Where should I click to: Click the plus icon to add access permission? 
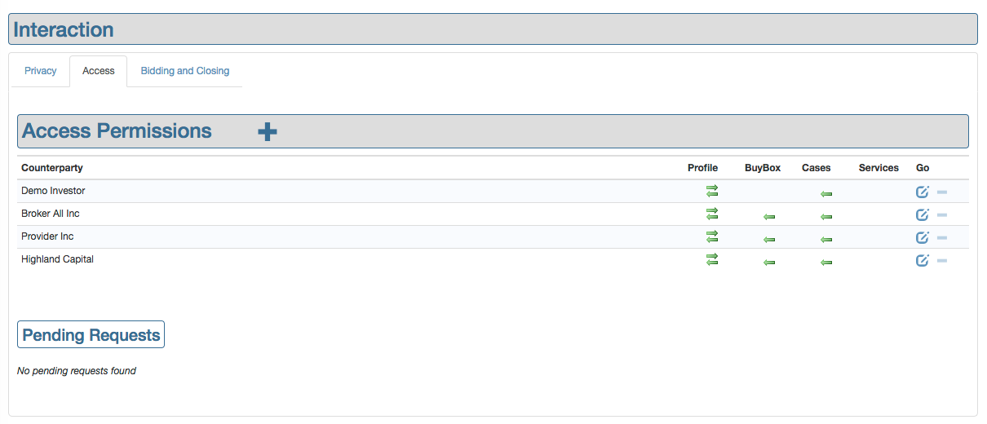(x=268, y=131)
